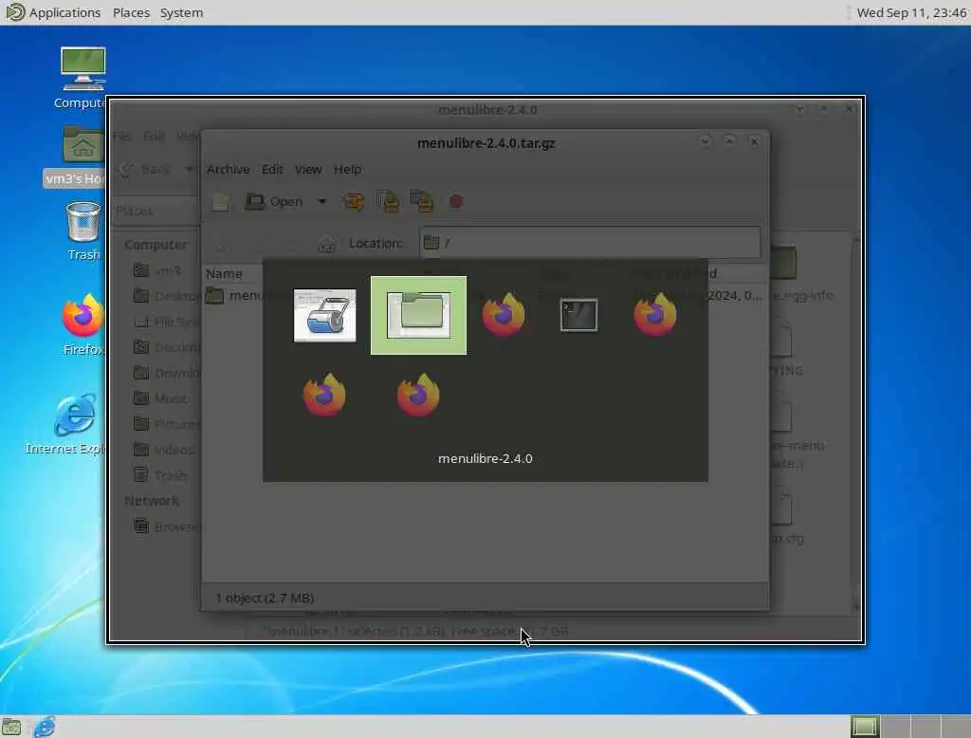Select Downloads in file manager sidebar
971x738 pixels.
(166, 373)
